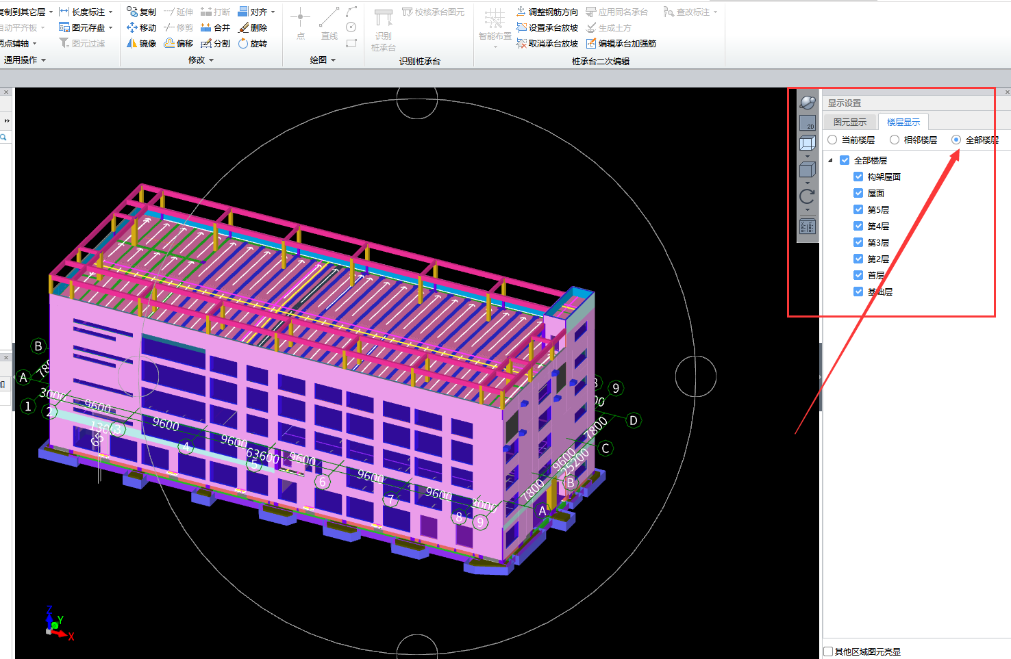This screenshot has height=659, width=1011.
Task: Uncheck 第2层 floor checkbox
Action: [x=858, y=259]
